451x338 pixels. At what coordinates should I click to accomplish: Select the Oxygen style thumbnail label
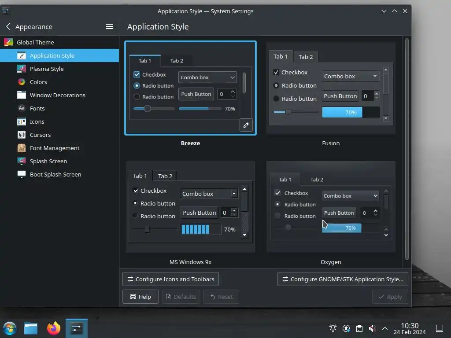(x=331, y=262)
